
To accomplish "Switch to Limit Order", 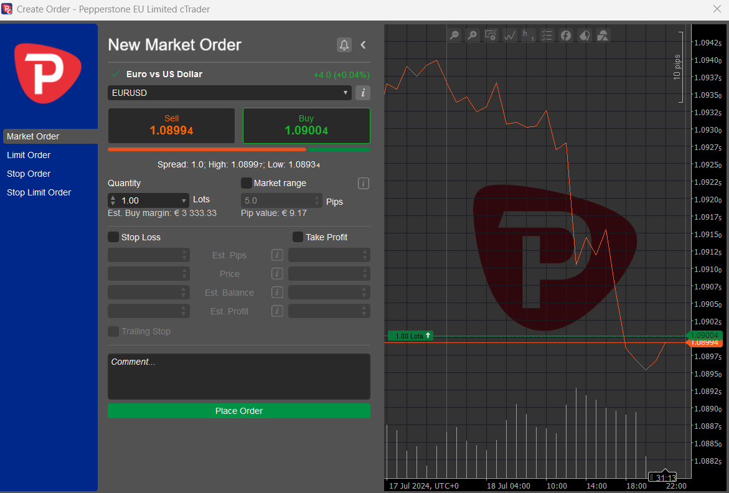I will pos(29,155).
